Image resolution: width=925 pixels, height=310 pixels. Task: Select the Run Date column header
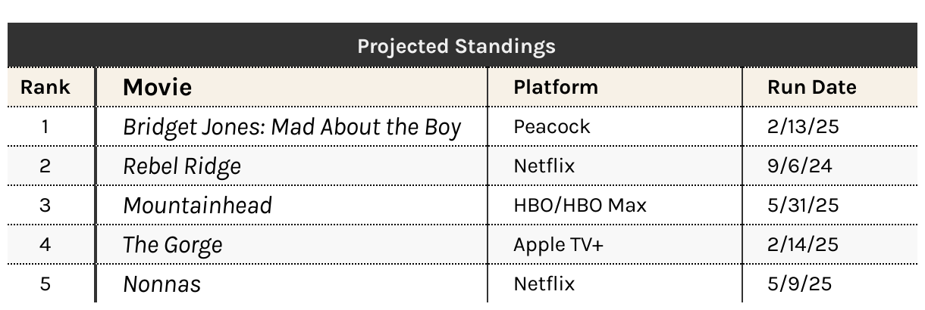tap(812, 87)
